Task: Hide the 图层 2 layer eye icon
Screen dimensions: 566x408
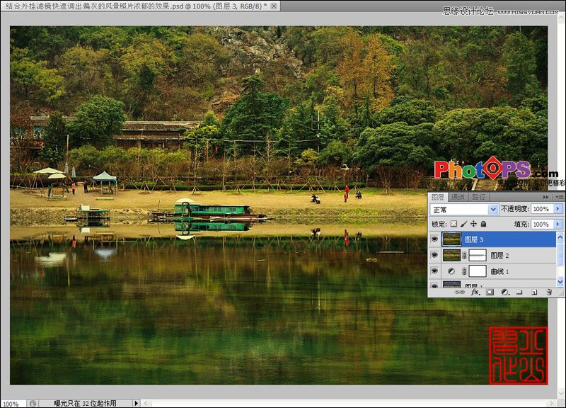Action: tap(434, 254)
